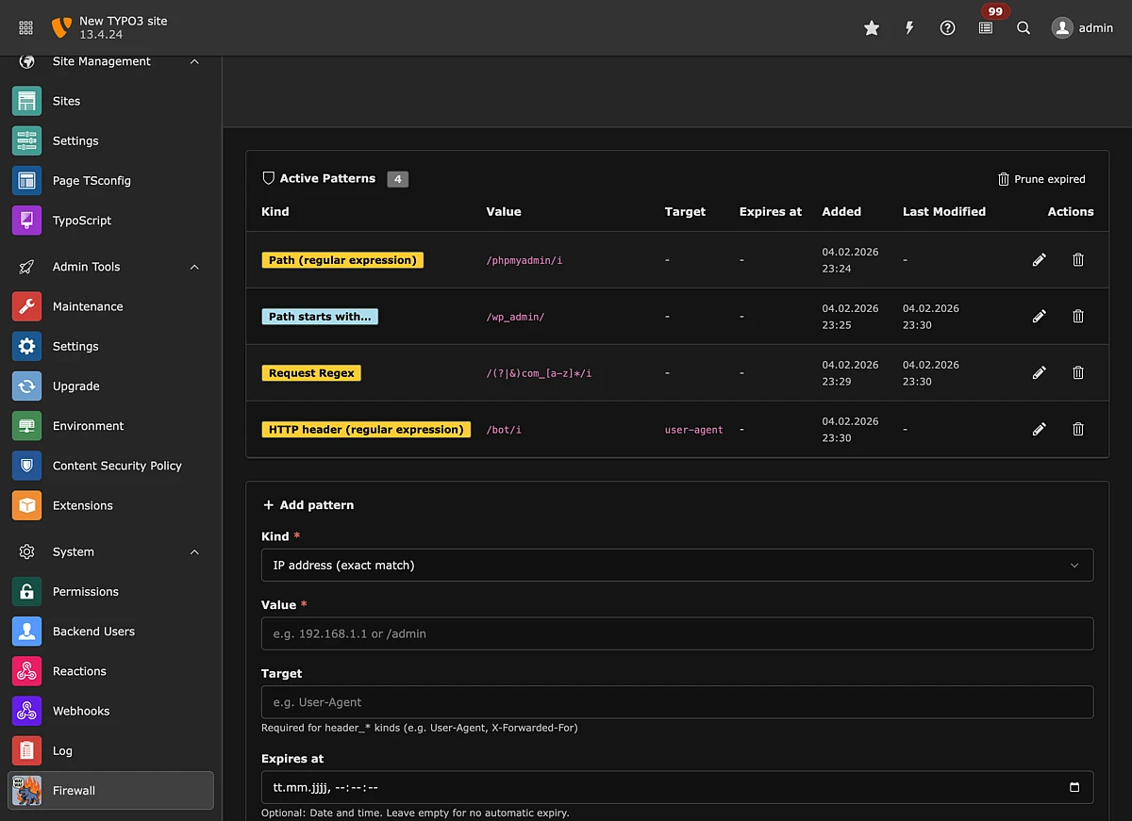Open the help question mark icon
Viewport: 1132px width, 821px height.
point(948,28)
